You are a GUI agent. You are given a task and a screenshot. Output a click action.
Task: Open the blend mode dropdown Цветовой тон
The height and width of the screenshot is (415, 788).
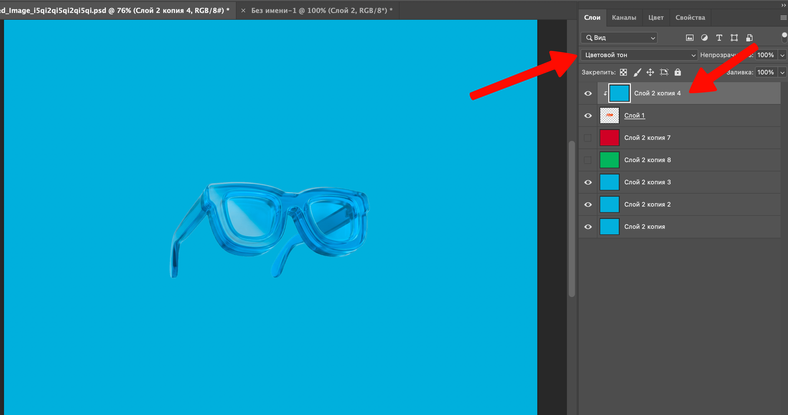point(638,55)
